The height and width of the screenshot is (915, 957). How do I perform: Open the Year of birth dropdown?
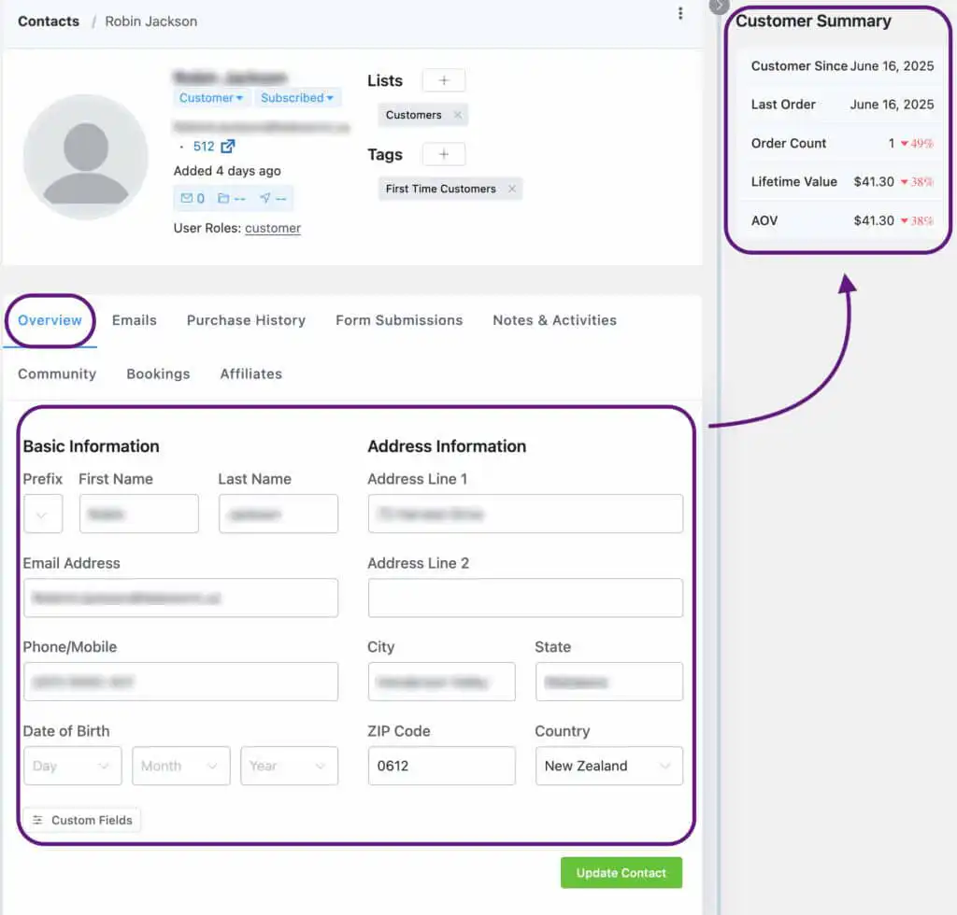289,766
